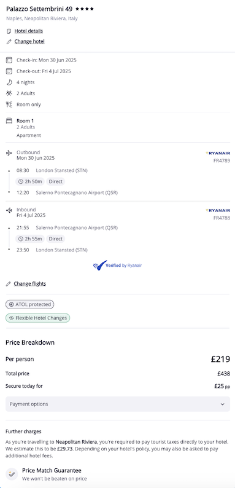Open the Change flights link
This screenshot has width=235, height=488.
[30, 284]
